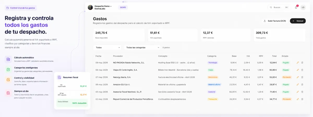313x117 pixels.
Task: Delete the Asesoría Fiscal Martínez expense
Action: tap(302, 92)
